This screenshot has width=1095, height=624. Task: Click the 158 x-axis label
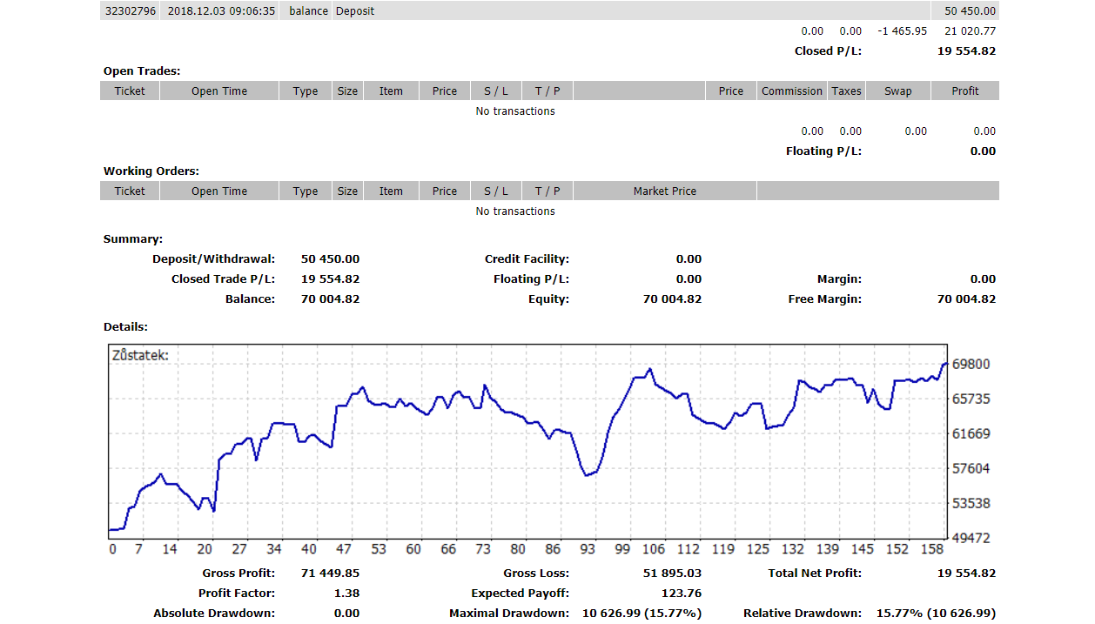click(932, 549)
